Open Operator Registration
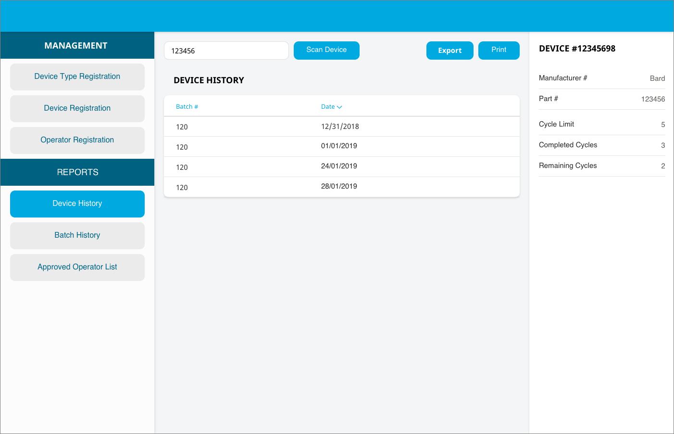This screenshot has width=674, height=434. [x=77, y=140]
